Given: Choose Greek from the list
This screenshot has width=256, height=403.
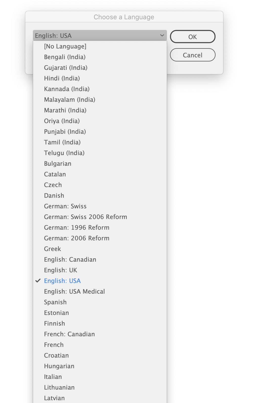Looking at the screenshot, I should [52, 249].
